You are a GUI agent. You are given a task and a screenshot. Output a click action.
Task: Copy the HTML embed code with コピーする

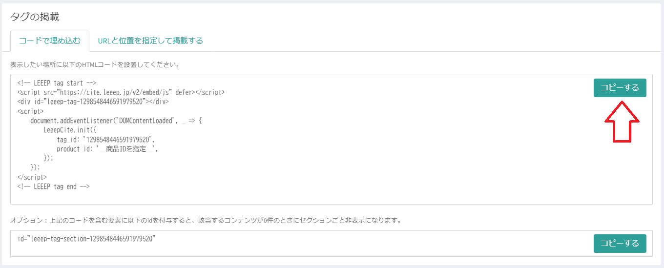(620, 88)
